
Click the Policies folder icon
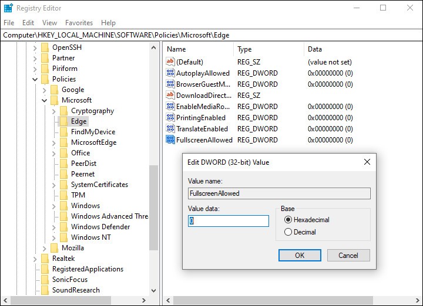point(45,79)
